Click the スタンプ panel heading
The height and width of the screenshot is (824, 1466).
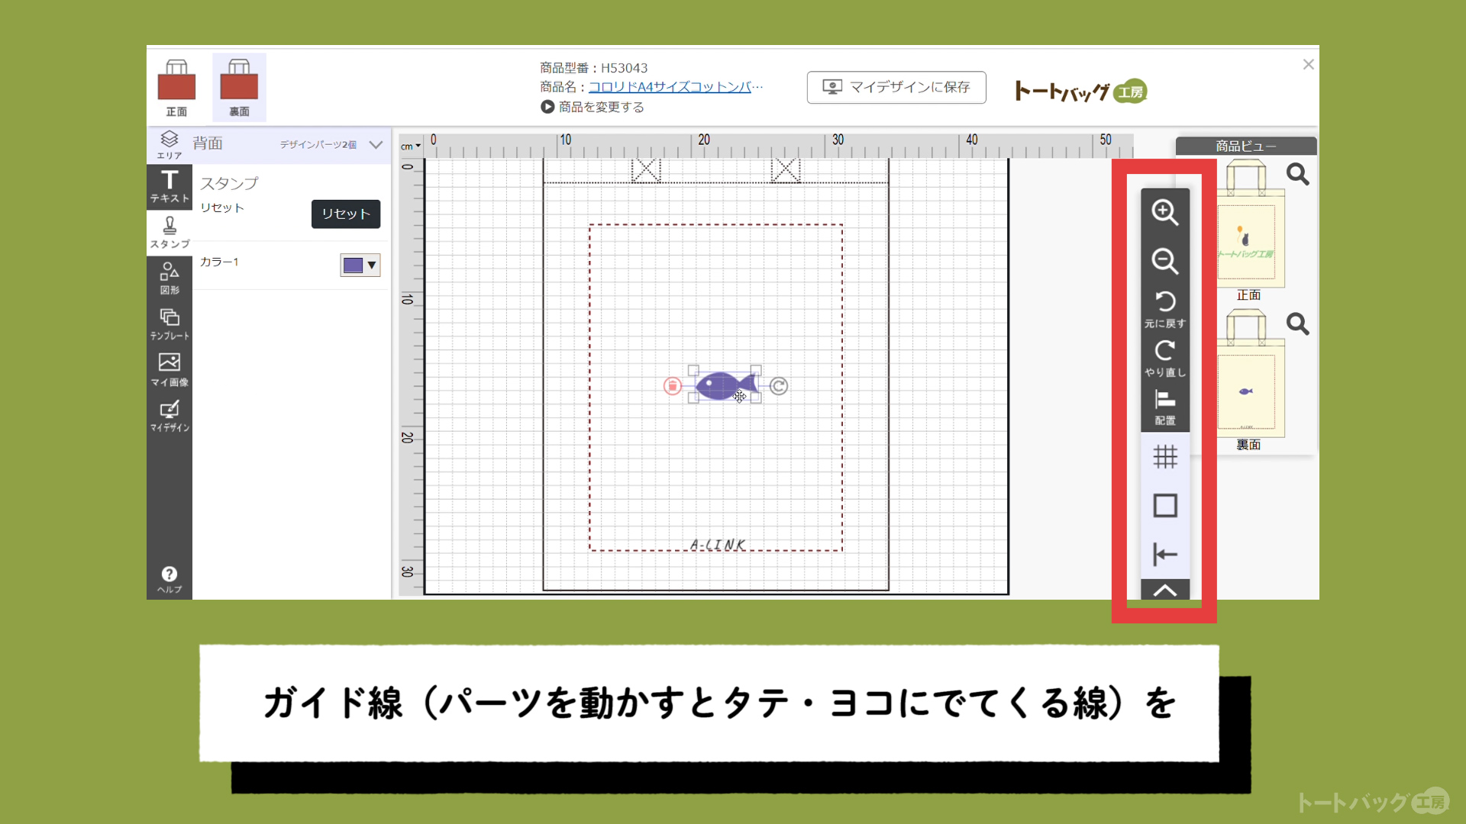coord(229,183)
